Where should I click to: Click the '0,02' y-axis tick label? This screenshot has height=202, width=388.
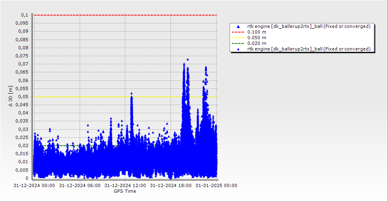point(23,145)
